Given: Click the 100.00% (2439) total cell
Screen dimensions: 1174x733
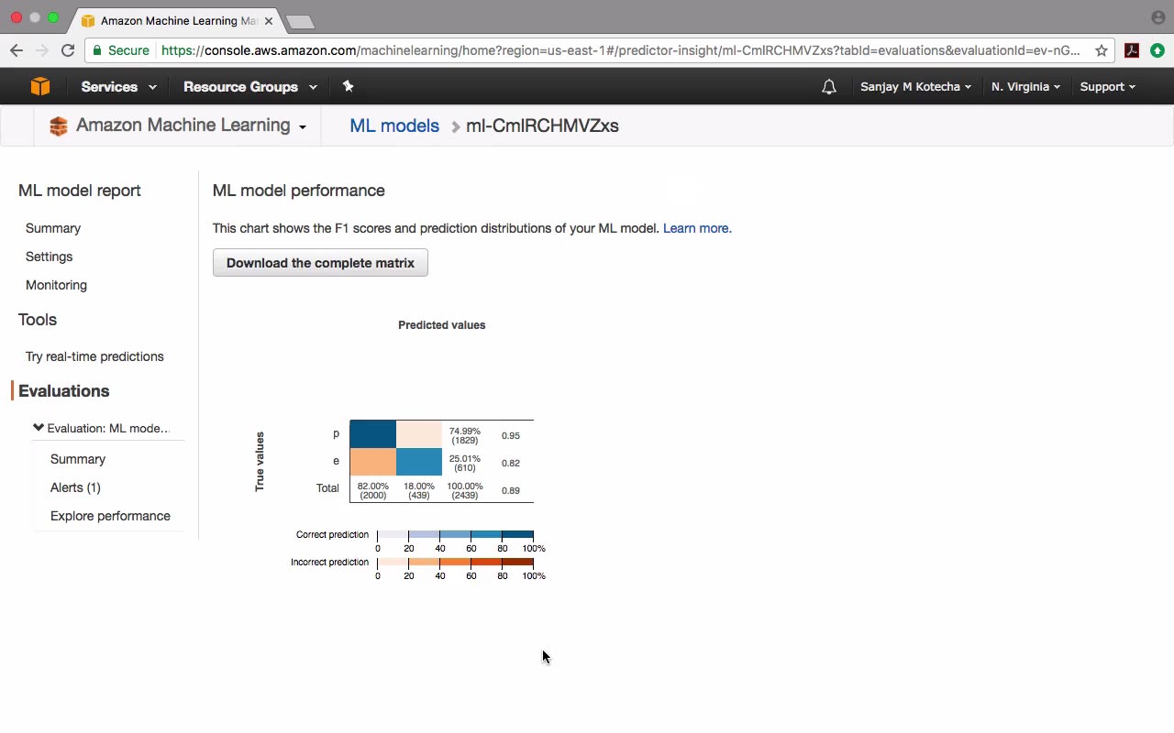Looking at the screenshot, I should (x=464, y=491).
